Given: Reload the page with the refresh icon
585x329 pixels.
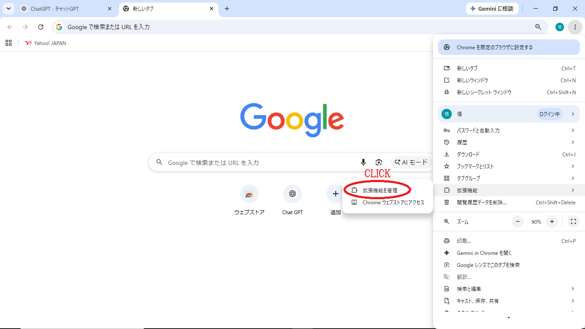Looking at the screenshot, I should click(41, 27).
